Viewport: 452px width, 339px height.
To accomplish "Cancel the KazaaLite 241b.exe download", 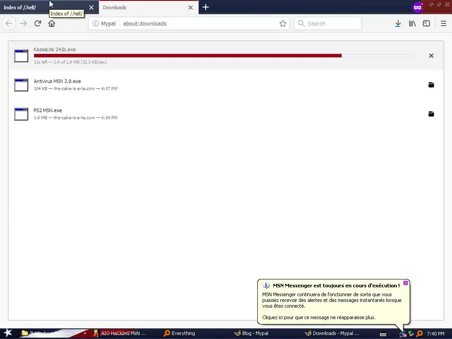I will tap(431, 56).
